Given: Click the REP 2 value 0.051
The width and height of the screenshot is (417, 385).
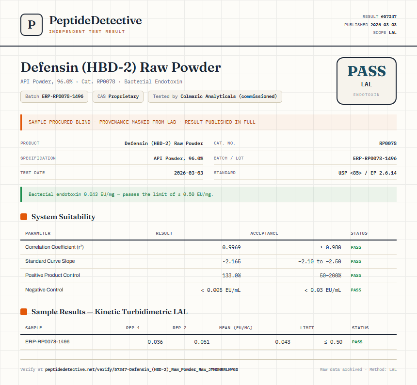Looking at the screenshot, I should coord(202,342).
